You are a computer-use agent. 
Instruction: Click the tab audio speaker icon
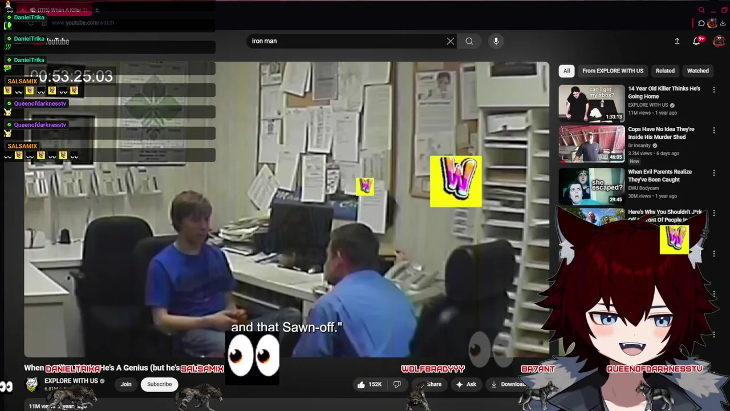(33, 10)
